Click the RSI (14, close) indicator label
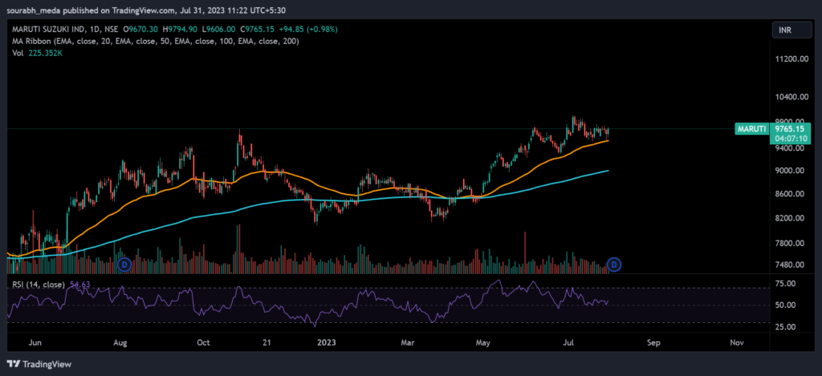 (x=38, y=285)
